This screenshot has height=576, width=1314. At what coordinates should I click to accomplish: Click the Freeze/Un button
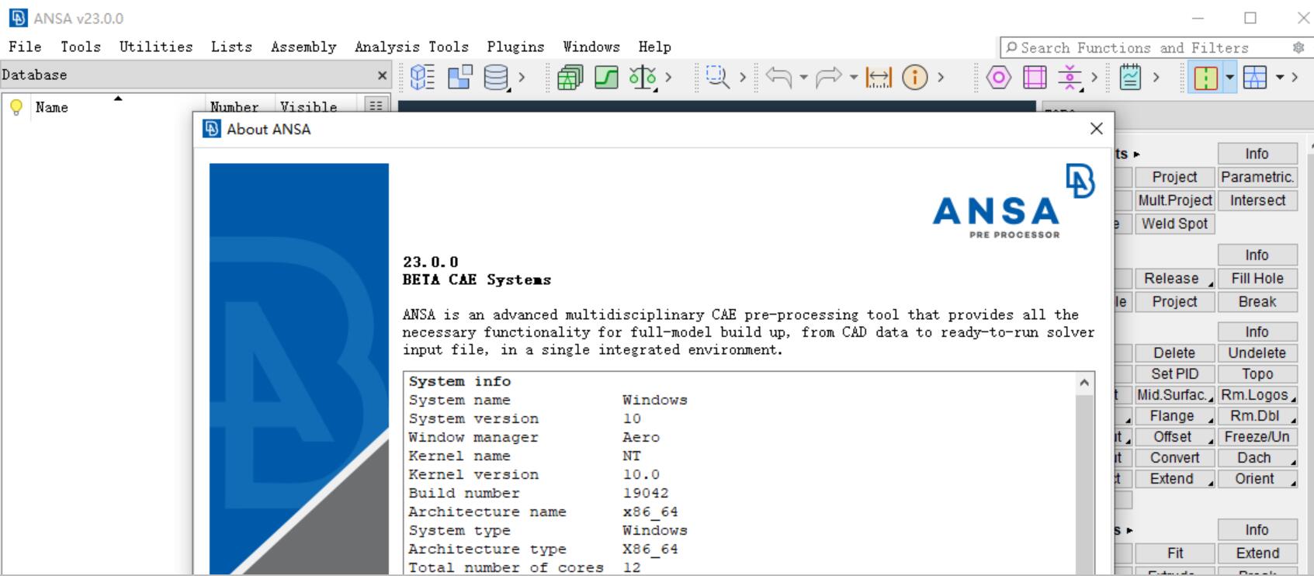[x=1257, y=436]
